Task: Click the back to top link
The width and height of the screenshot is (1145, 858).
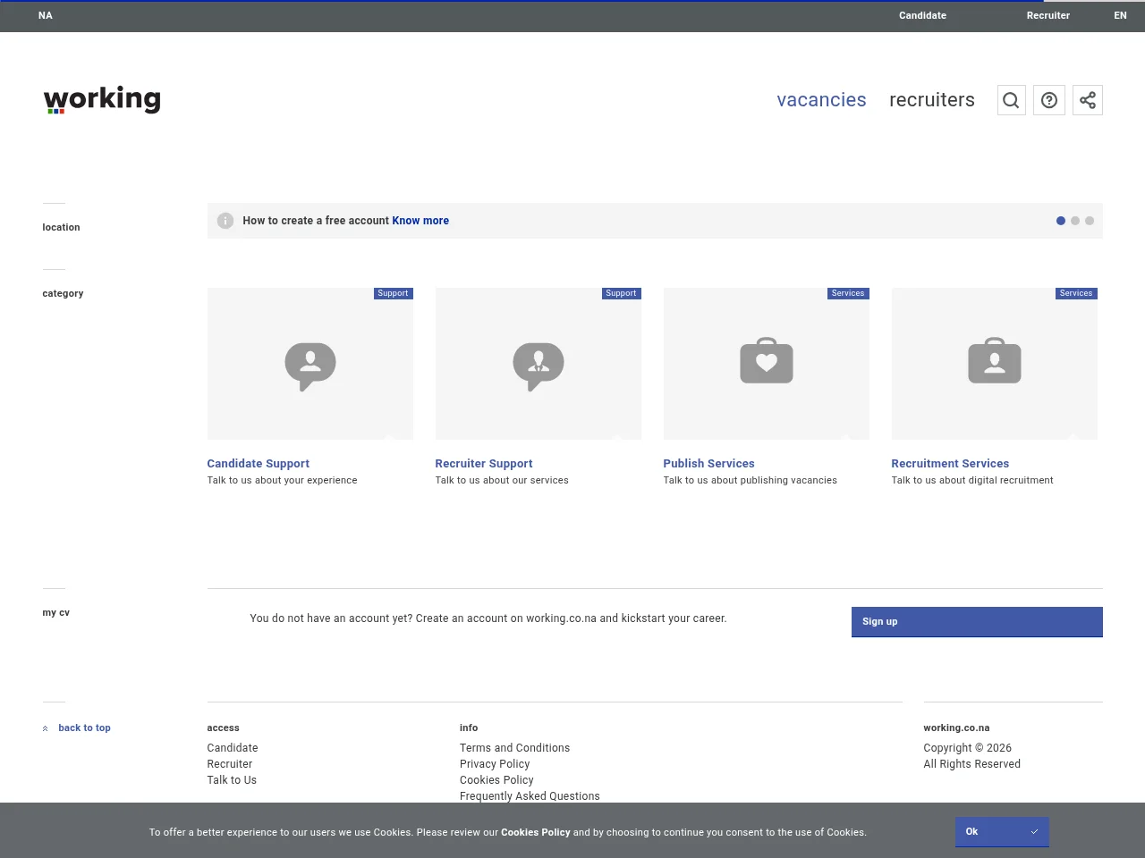Action: 84,728
